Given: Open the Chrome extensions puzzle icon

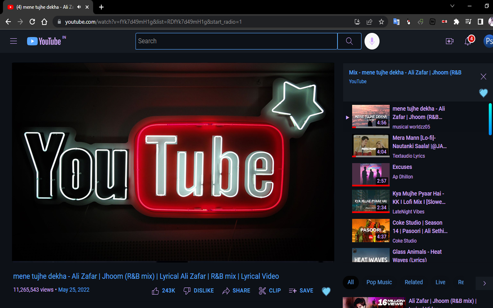Looking at the screenshot, I should coord(456,22).
